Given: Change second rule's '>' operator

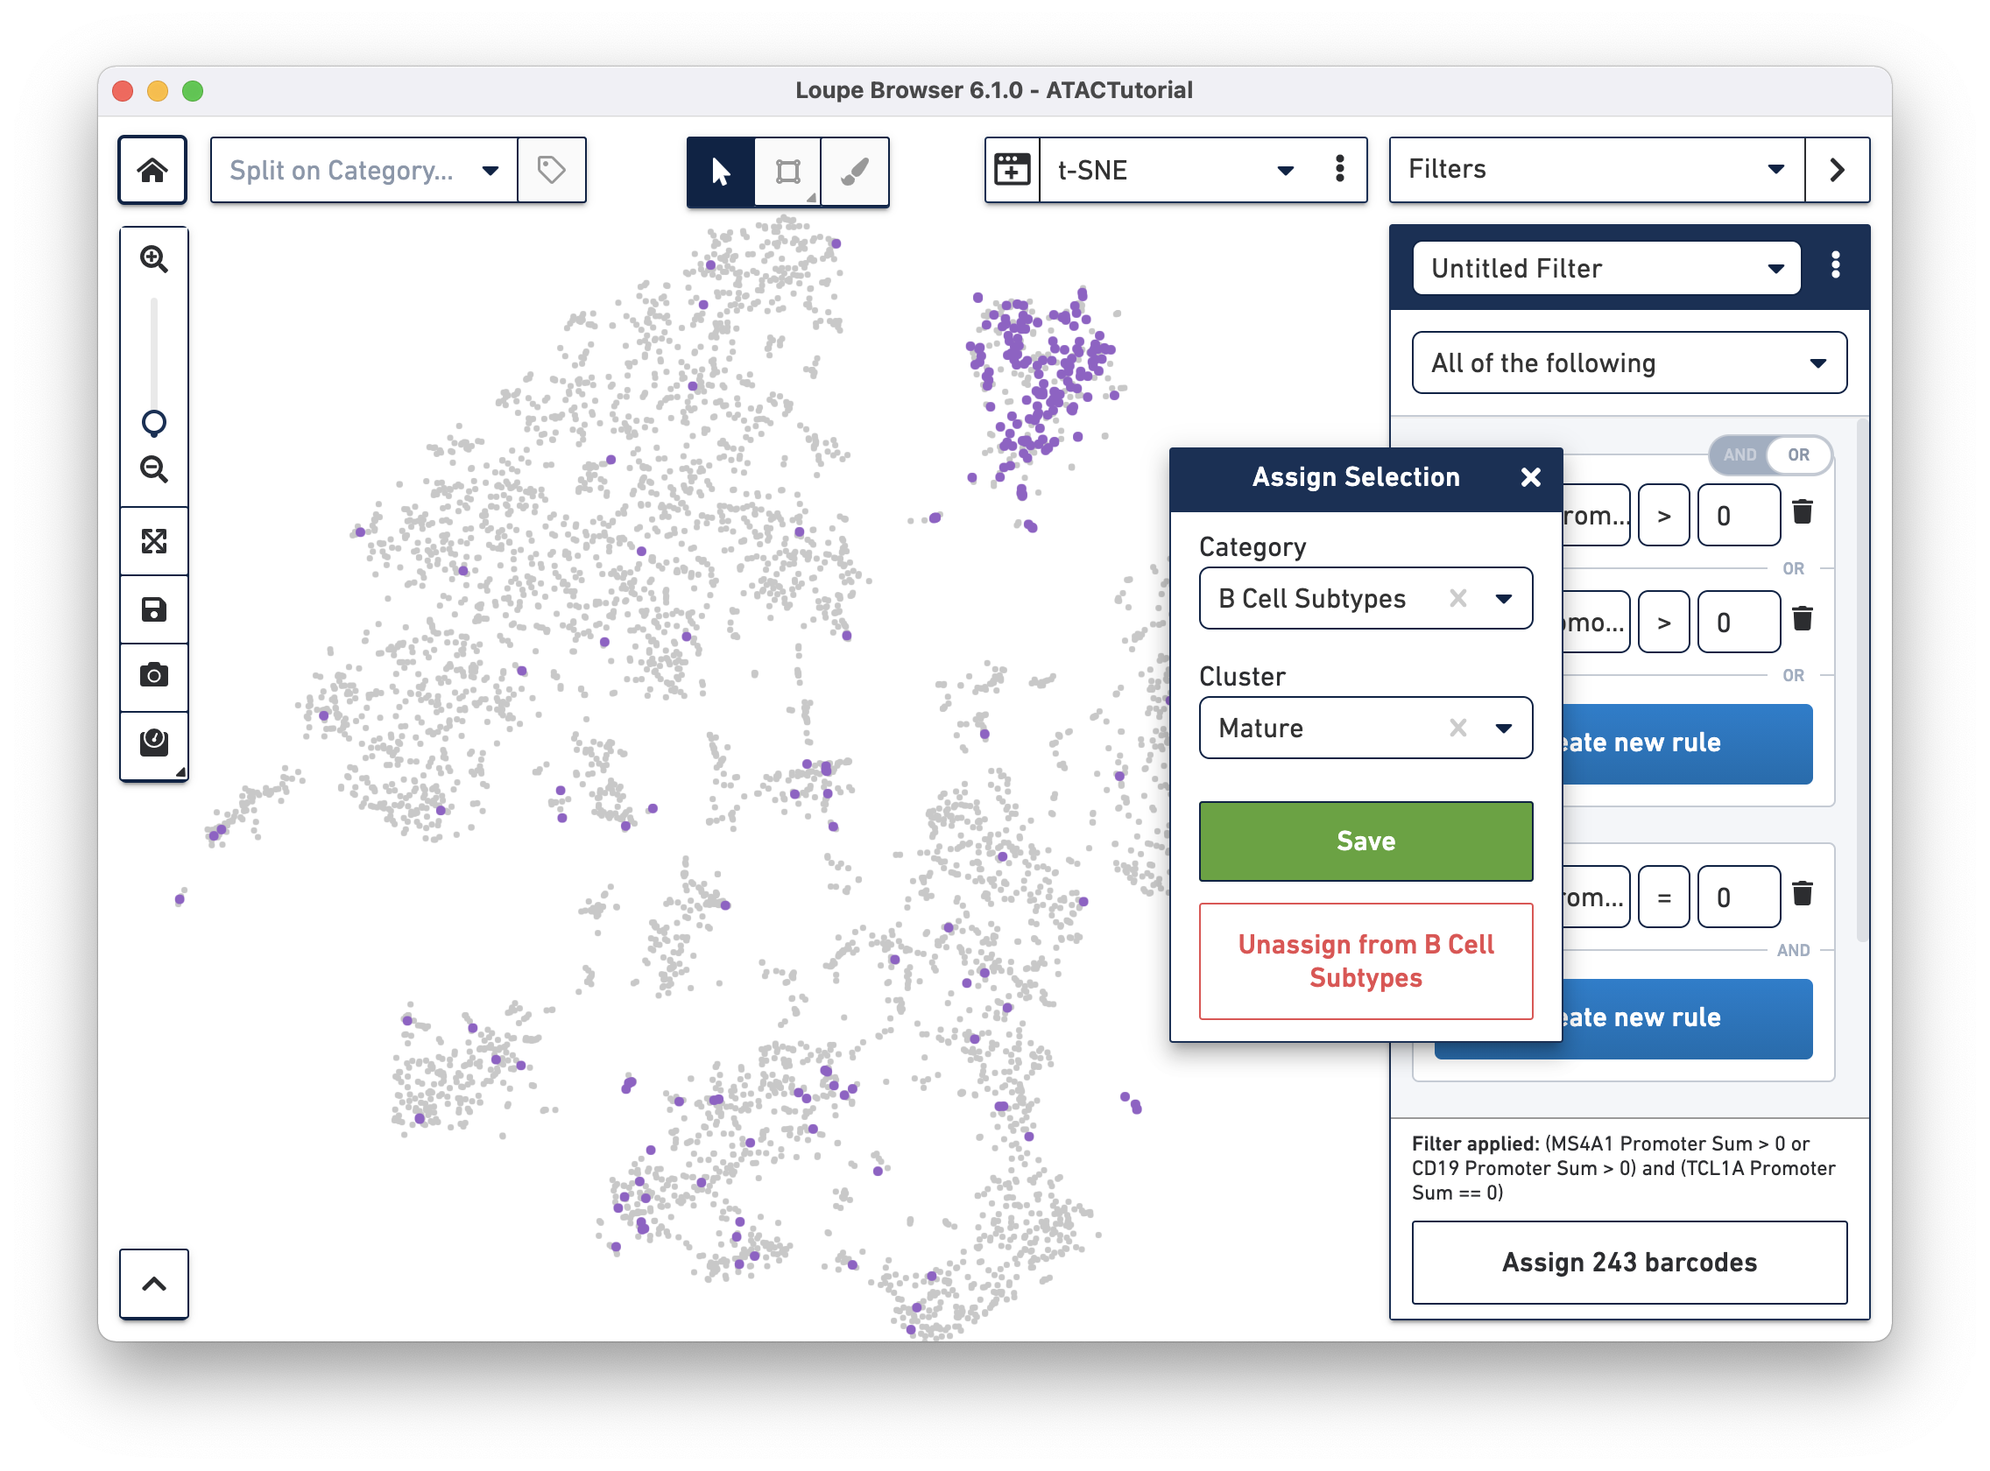Looking at the screenshot, I should point(1663,623).
